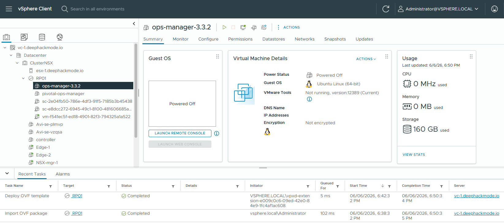Filter the Details column

tap(237, 186)
